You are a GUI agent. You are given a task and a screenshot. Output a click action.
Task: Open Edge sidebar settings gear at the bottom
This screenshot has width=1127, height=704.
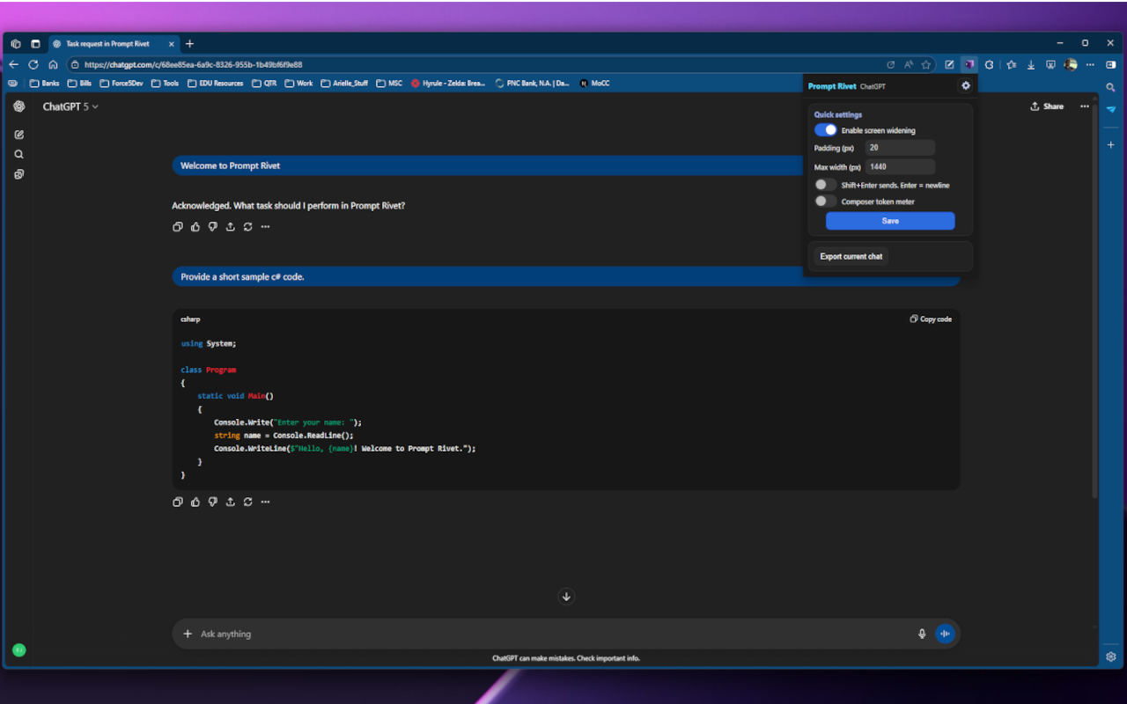point(1111,656)
